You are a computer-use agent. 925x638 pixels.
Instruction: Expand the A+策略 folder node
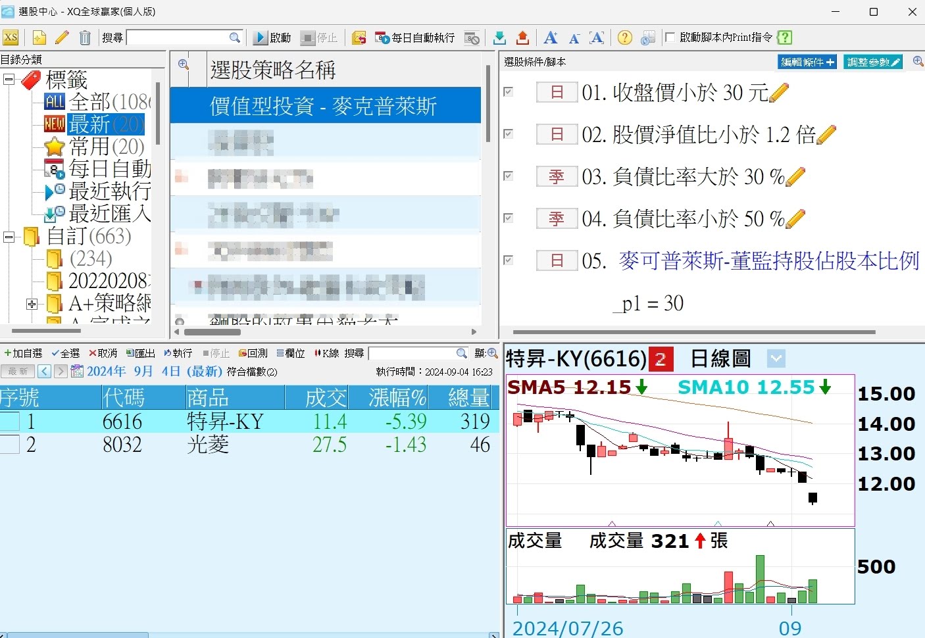point(32,304)
